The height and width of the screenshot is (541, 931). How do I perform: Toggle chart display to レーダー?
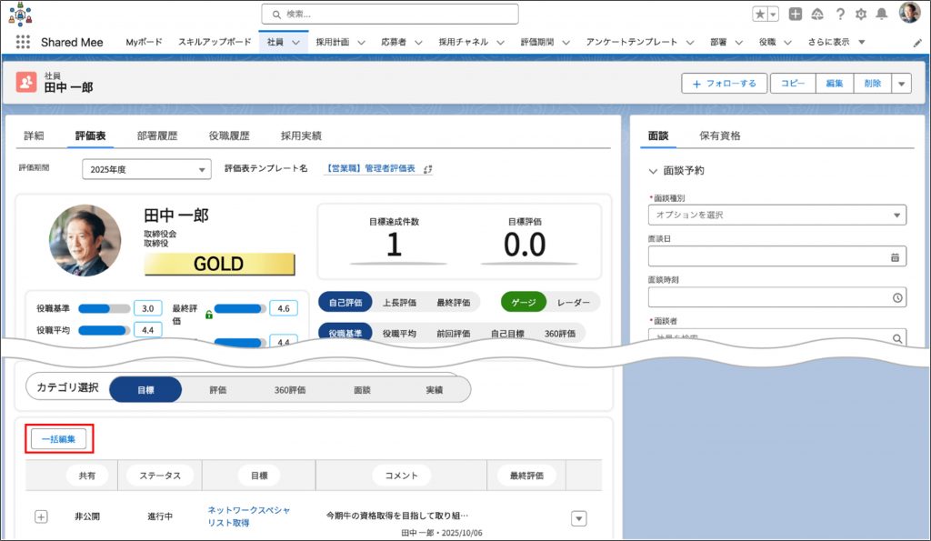[573, 302]
